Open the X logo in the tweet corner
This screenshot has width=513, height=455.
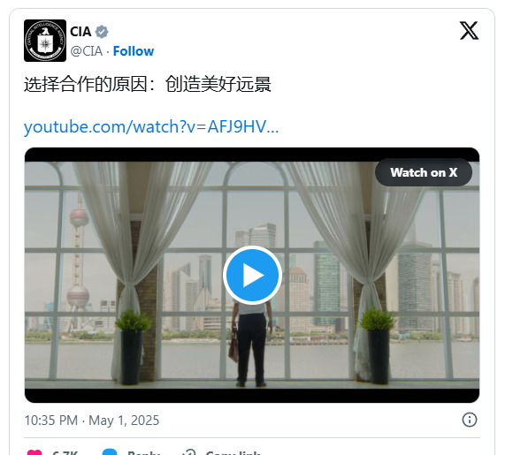[x=469, y=31]
